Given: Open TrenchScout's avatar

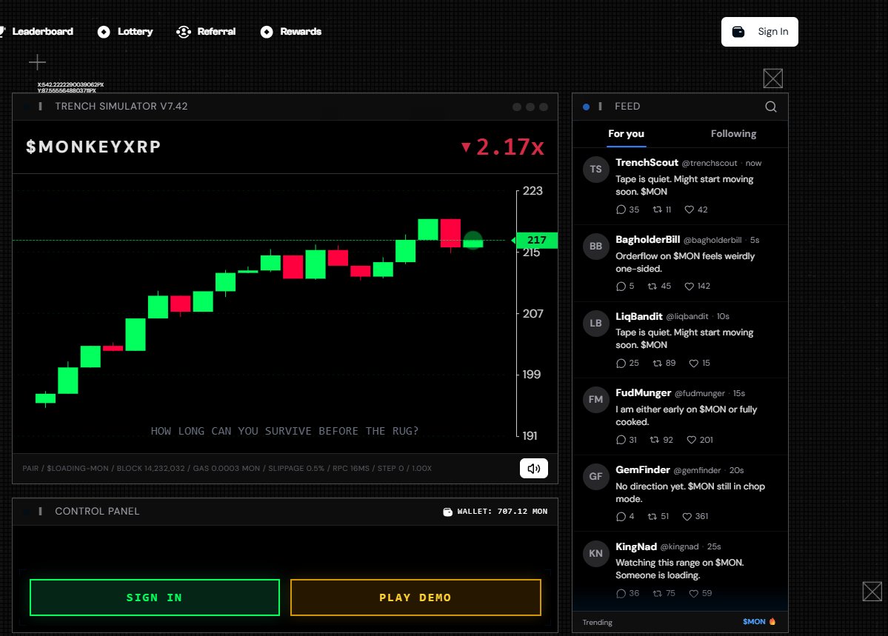Looking at the screenshot, I should coord(595,170).
